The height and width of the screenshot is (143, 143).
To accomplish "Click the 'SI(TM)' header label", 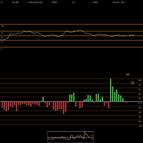I will pos(54,2).
